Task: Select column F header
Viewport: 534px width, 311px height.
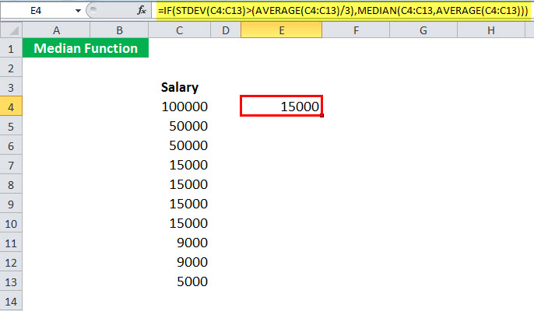Action: point(356,30)
